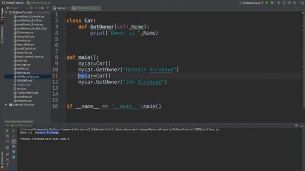Select loops_nested_loop.py in project tree
The height and width of the screenshot is (171, 305).
(x=29, y=57)
